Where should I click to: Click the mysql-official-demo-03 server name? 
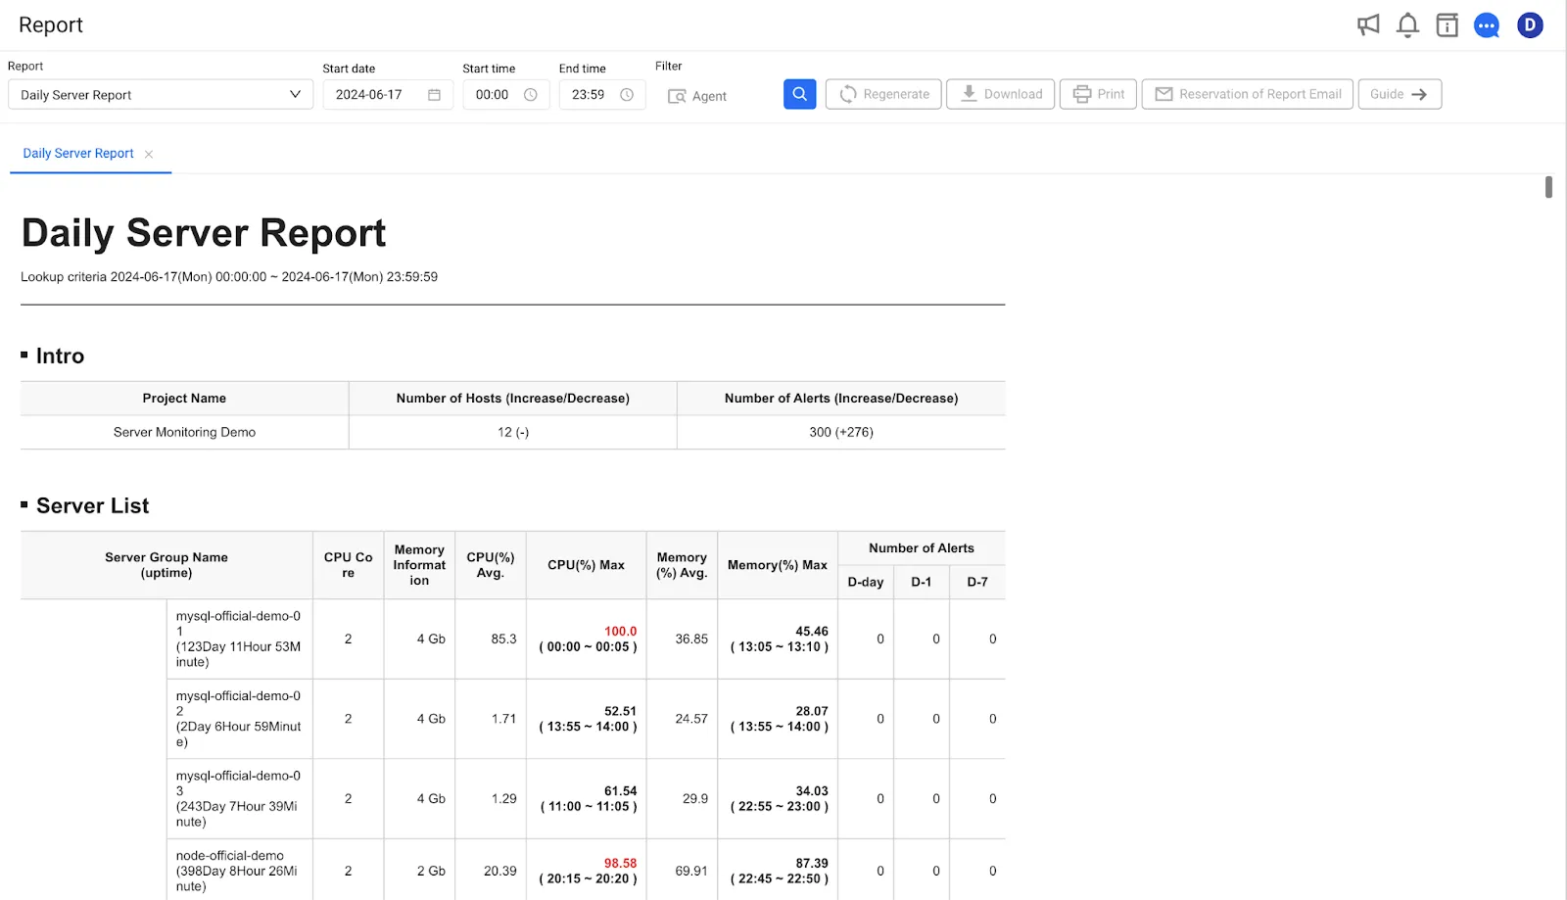[x=239, y=782]
